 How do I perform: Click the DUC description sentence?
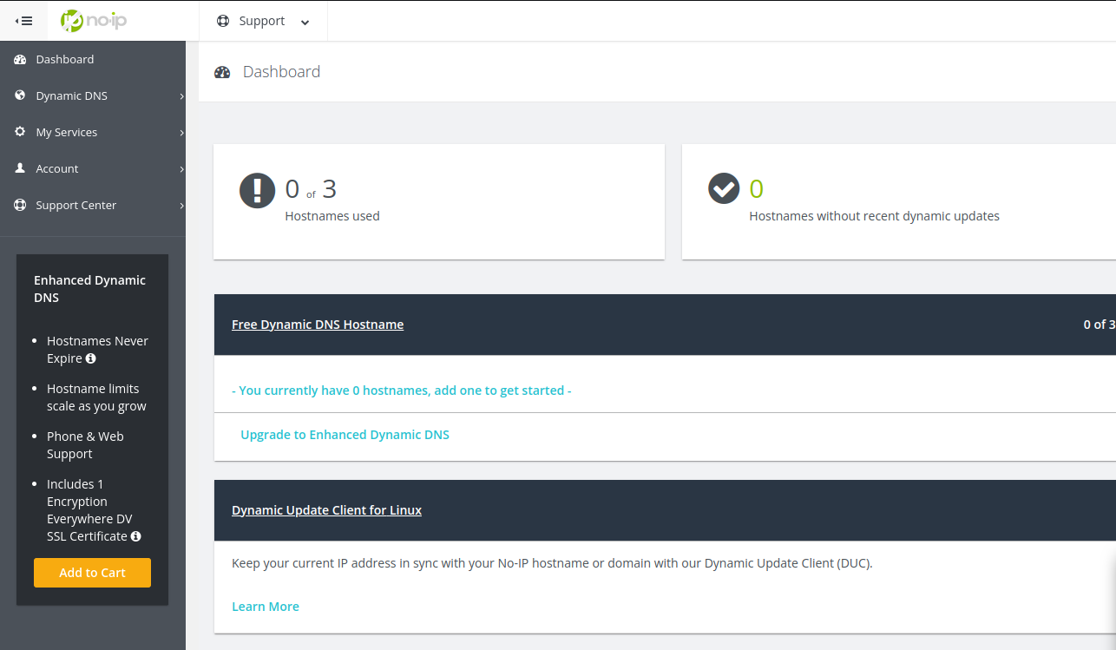(552, 563)
